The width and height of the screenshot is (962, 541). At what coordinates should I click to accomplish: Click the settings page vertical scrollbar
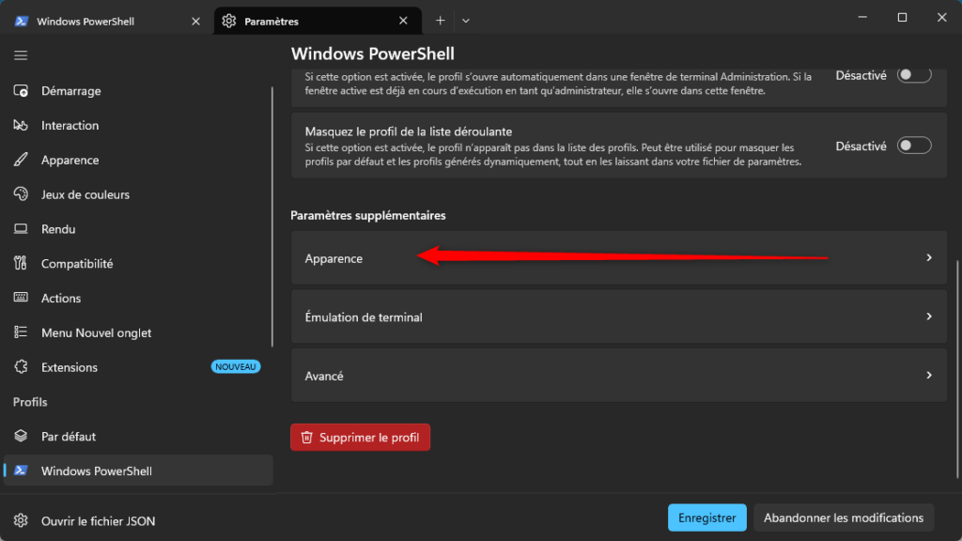pyautogui.click(x=957, y=368)
